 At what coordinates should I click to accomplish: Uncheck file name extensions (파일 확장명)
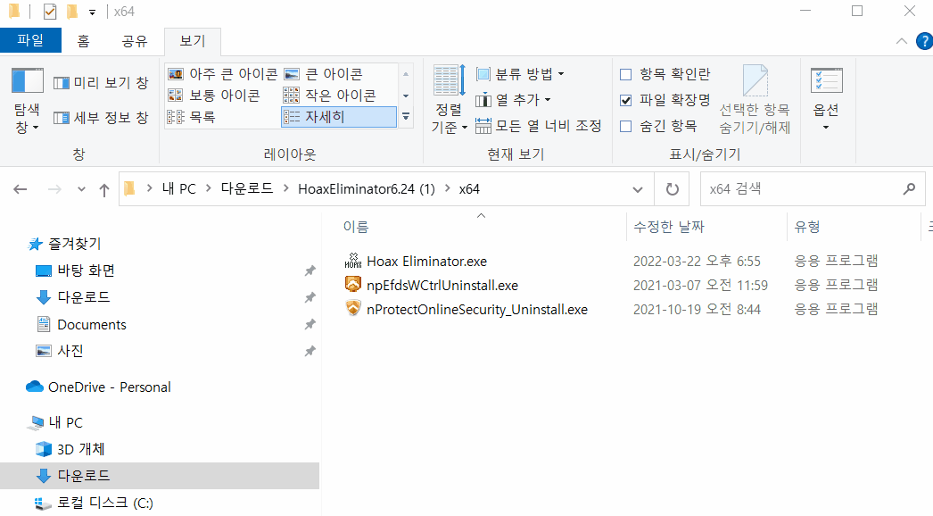(x=626, y=100)
